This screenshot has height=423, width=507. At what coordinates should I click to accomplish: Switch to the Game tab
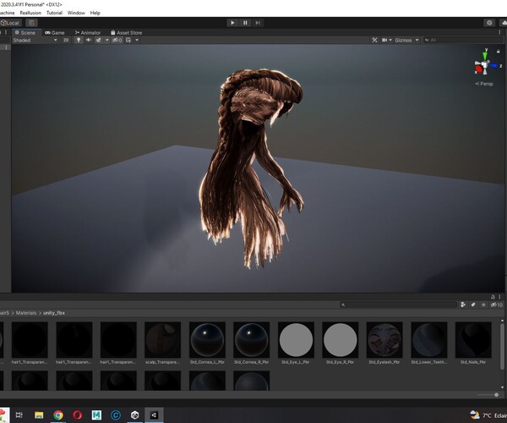click(55, 33)
